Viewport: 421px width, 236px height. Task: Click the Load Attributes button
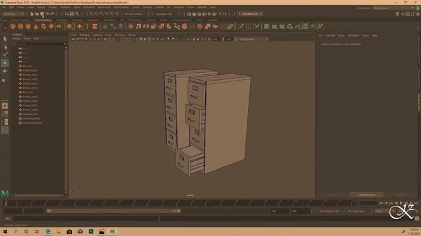point(366,195)
